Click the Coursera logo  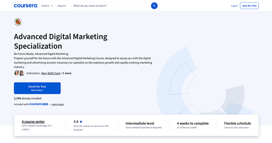[25, 6]
